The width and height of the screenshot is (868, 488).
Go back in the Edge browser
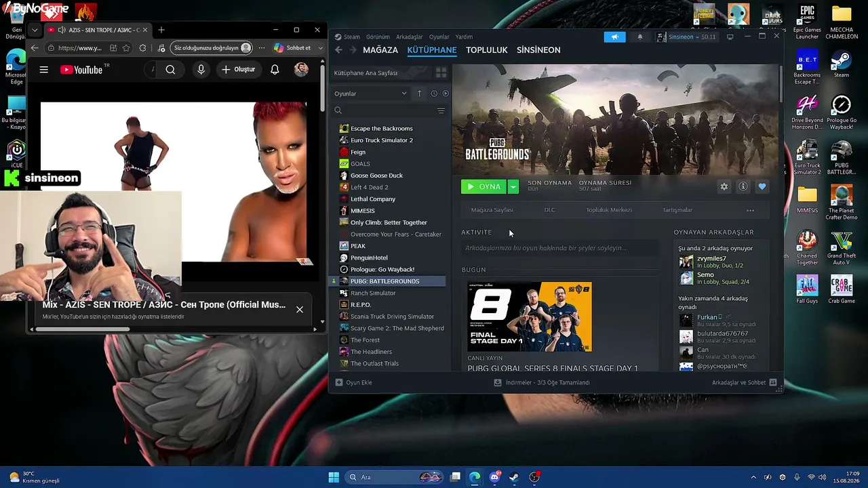(35, 48)
